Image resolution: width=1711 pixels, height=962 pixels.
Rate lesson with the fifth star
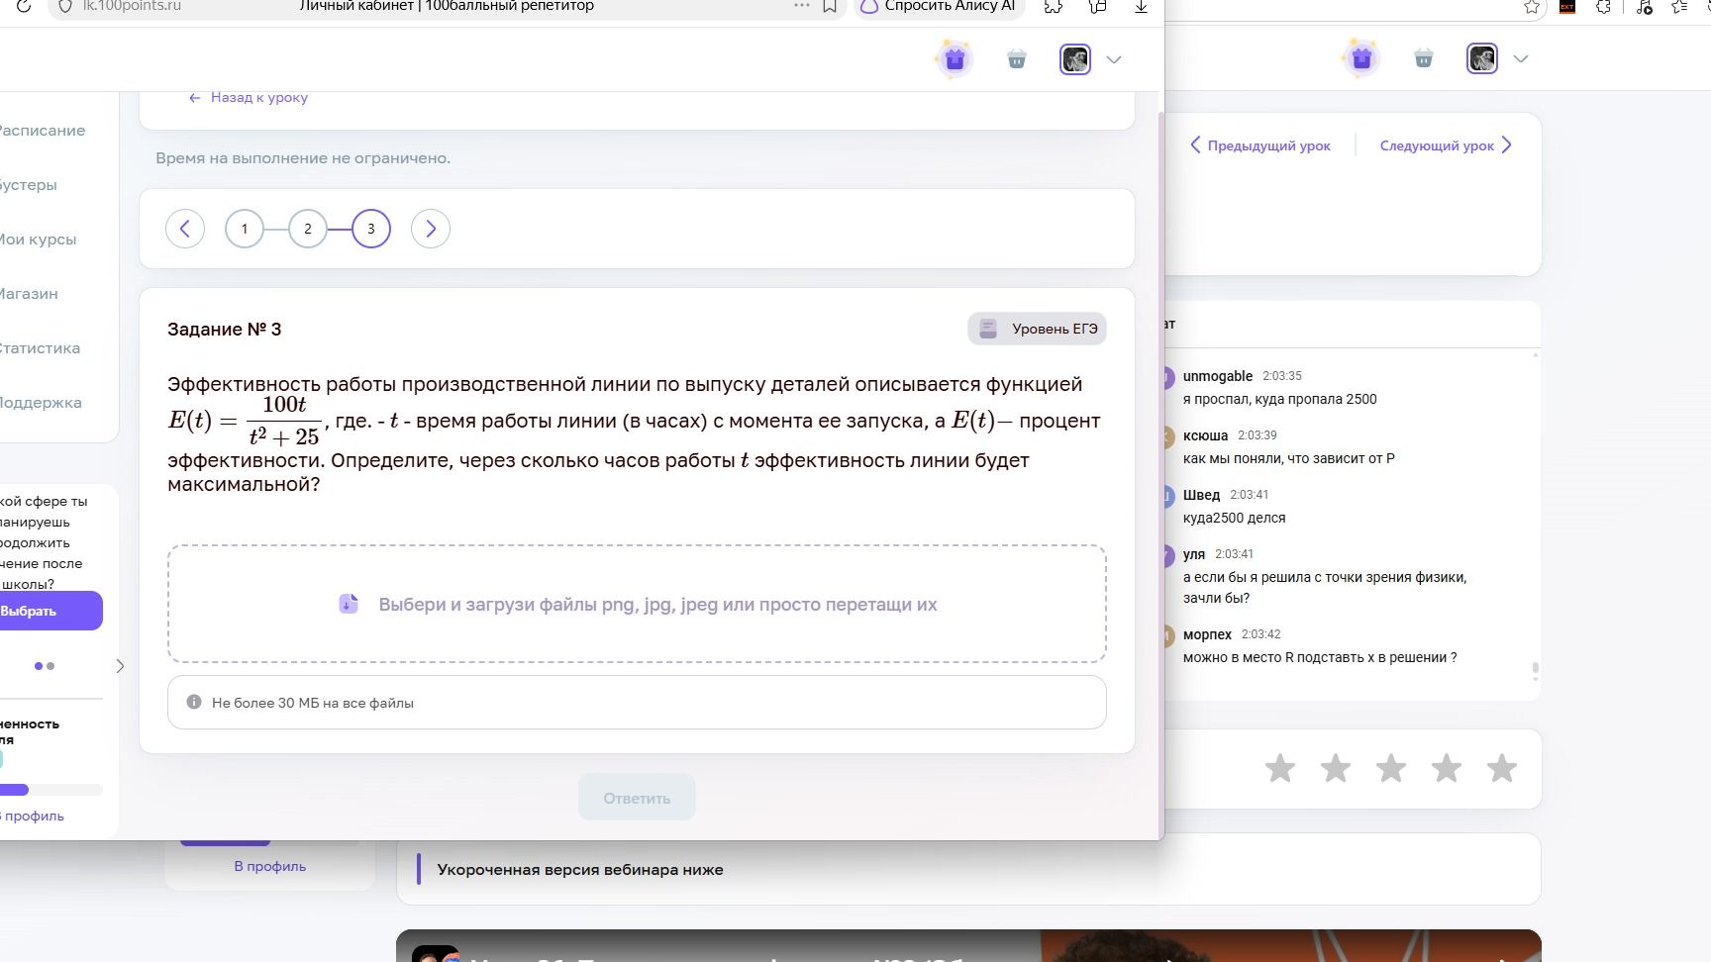pyautogui.click(x=1502, y=768)
